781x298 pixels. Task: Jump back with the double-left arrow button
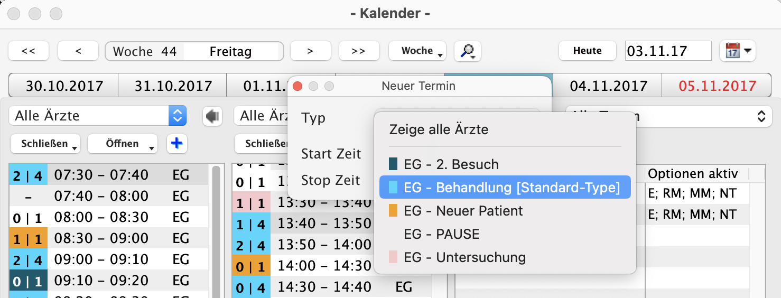(29, 51)
